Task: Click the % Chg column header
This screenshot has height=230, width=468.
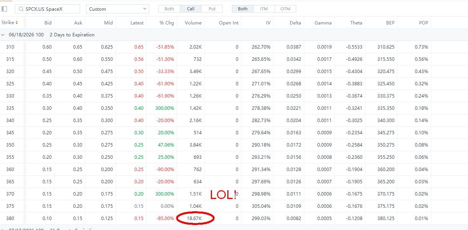Action: (167, 23)
